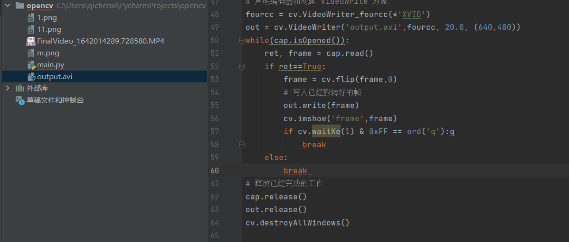Viewport: 569px width, 242px height.
Task: Click ord('q') on line 57
Action: pyautogui.click(x=426, y=131)
